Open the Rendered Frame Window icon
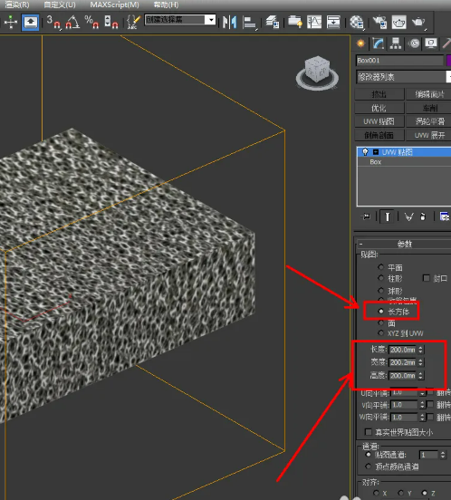Screen dimensions: 451x500 pyautogui.click(x=398, y=23)
